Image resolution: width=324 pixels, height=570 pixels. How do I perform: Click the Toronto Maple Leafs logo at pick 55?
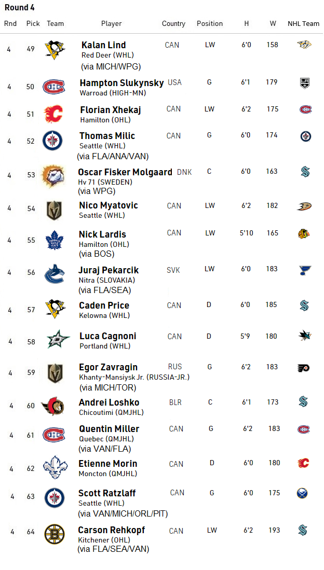click(53, 240)
